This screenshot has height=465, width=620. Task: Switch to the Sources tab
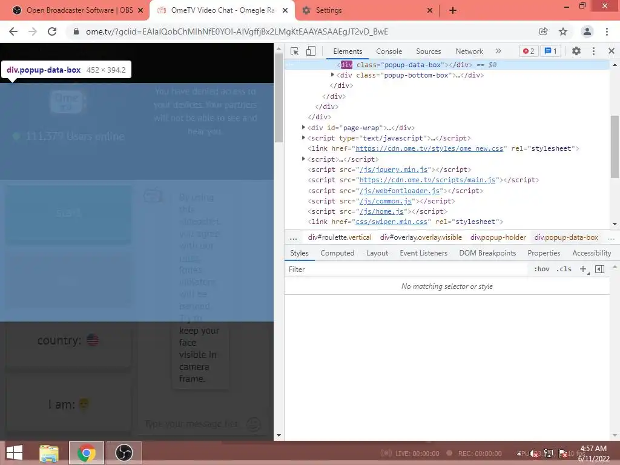coord(428,51)
